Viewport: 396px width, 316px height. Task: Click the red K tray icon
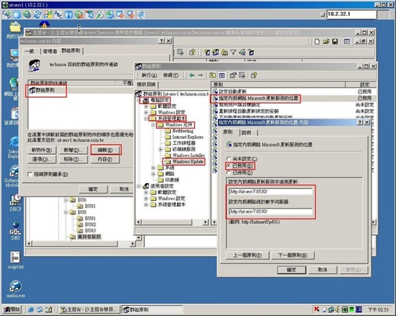(316, 309)
